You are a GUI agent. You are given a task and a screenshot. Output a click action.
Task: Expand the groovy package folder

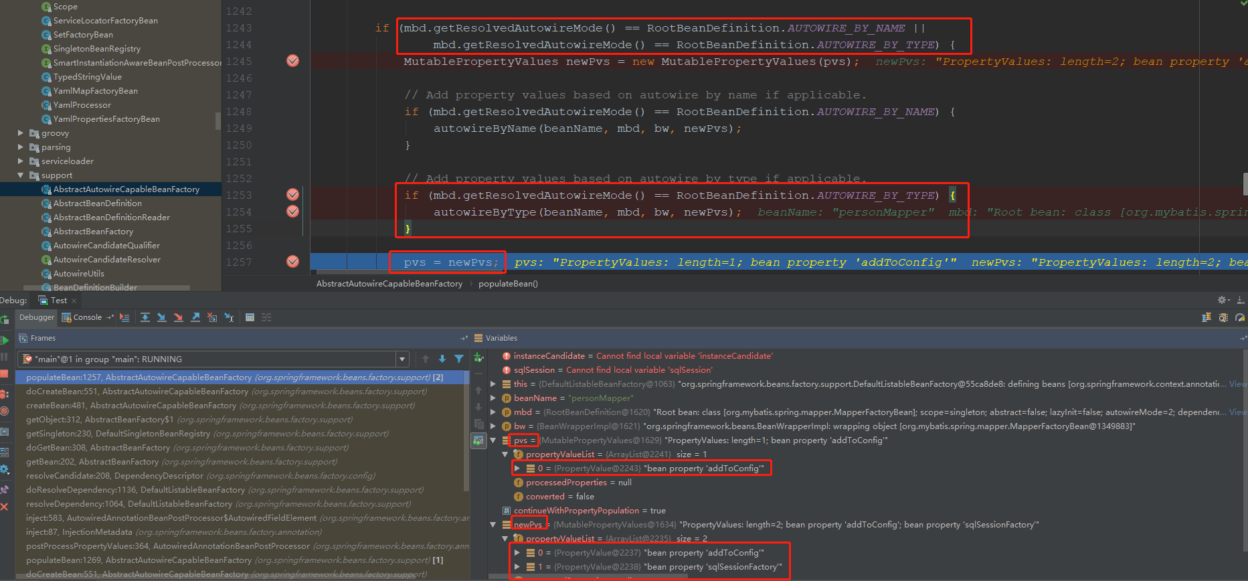[21, 133]
